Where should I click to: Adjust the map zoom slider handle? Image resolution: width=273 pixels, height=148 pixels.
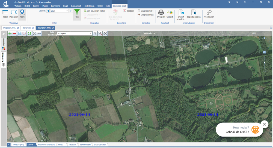264,63
